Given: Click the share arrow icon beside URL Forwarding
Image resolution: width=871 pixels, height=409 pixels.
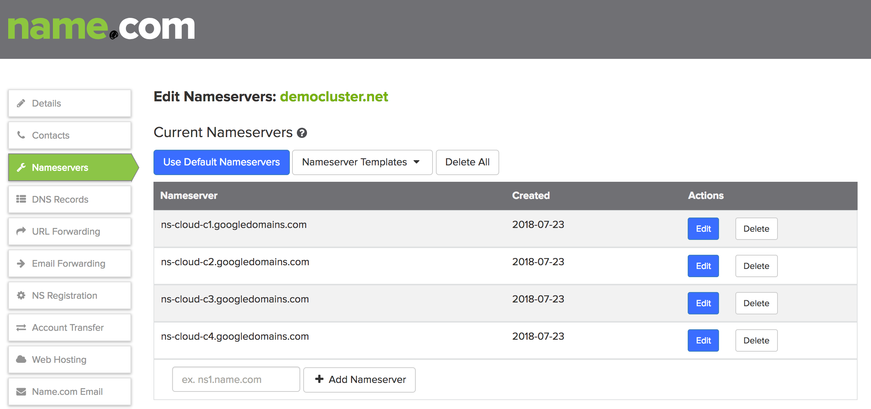Looking at the screenshot, I should pyautogui.click(x=21, y=231).
